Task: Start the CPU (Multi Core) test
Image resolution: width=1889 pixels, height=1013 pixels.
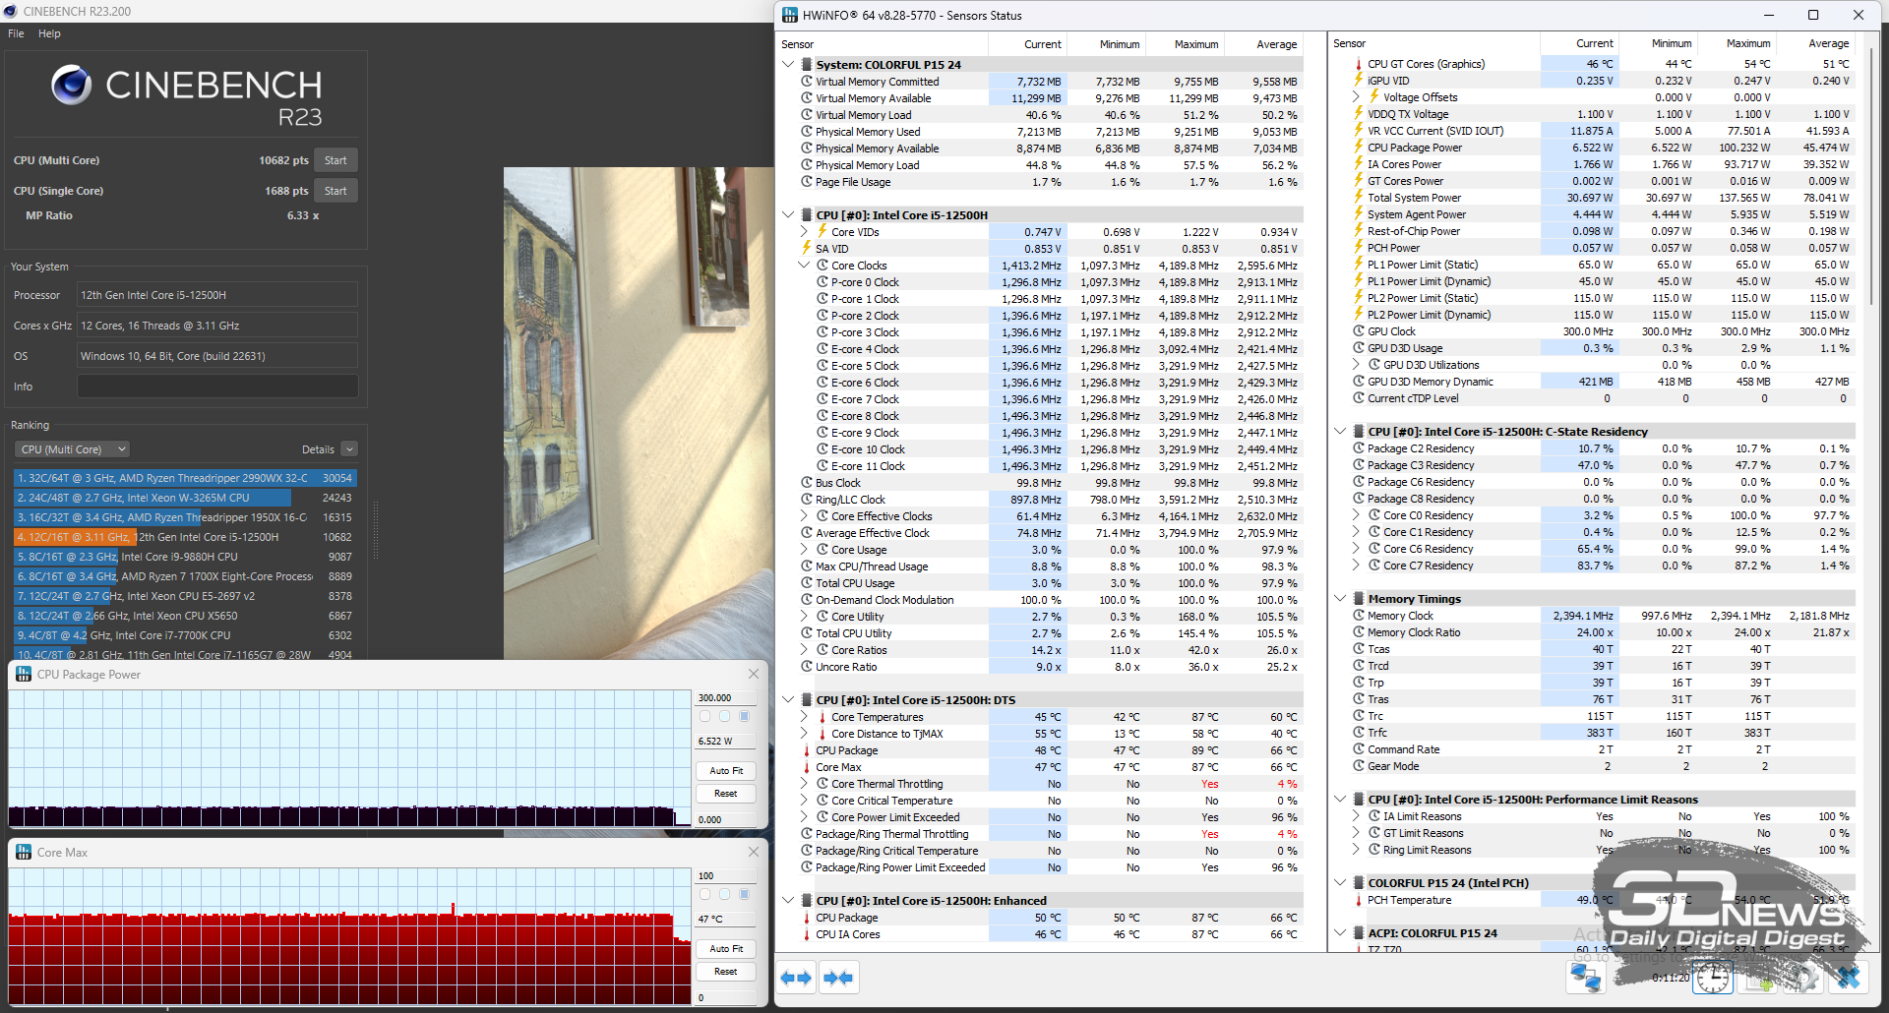Action: pyautogui.click(x=335, y=160)
